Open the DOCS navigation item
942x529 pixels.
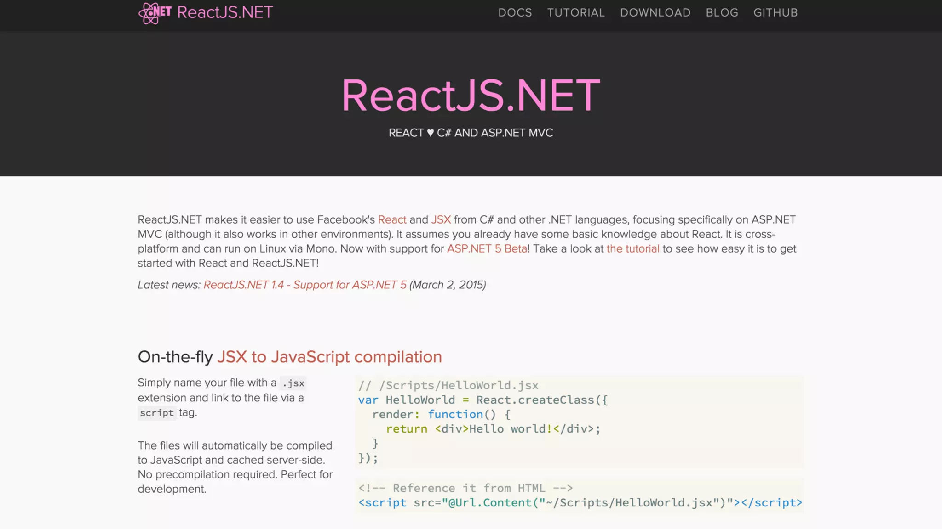[515, 13]
